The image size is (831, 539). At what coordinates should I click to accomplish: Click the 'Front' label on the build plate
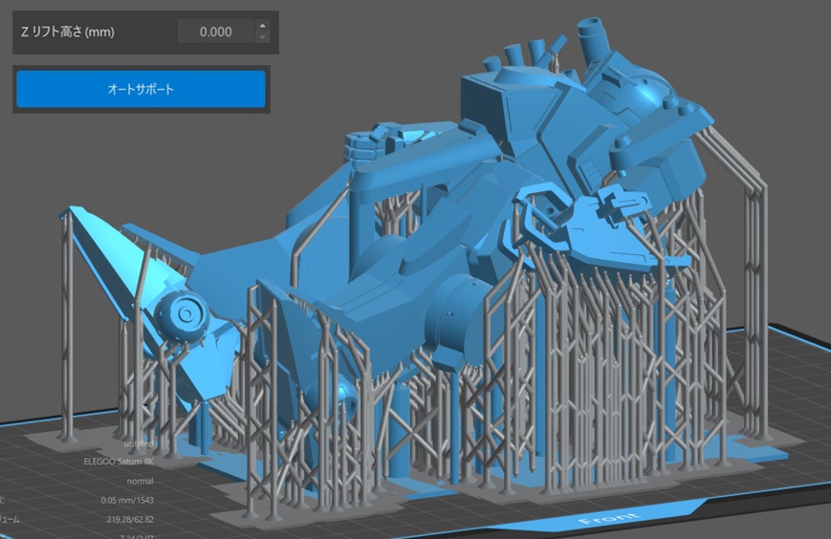point(609,519)
